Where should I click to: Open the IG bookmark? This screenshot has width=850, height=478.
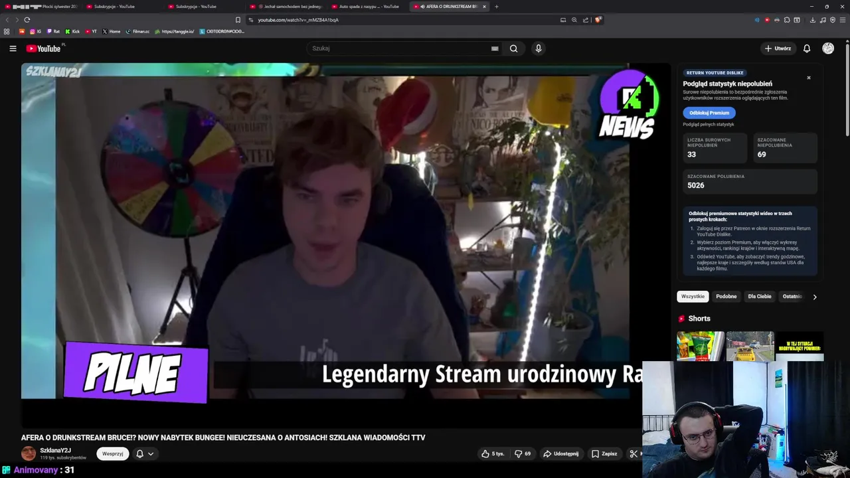35,31
